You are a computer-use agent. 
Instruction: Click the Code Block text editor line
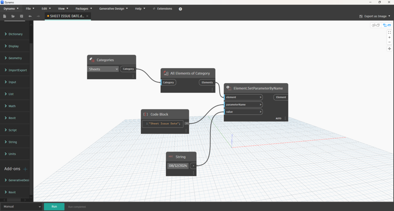click(x=163, y=124)
